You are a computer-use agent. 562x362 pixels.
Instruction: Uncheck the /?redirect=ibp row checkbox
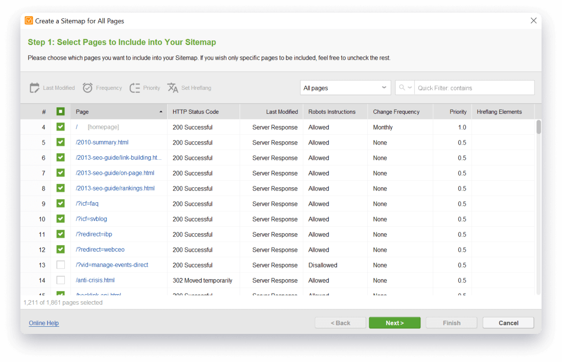(x=61, y=234)
